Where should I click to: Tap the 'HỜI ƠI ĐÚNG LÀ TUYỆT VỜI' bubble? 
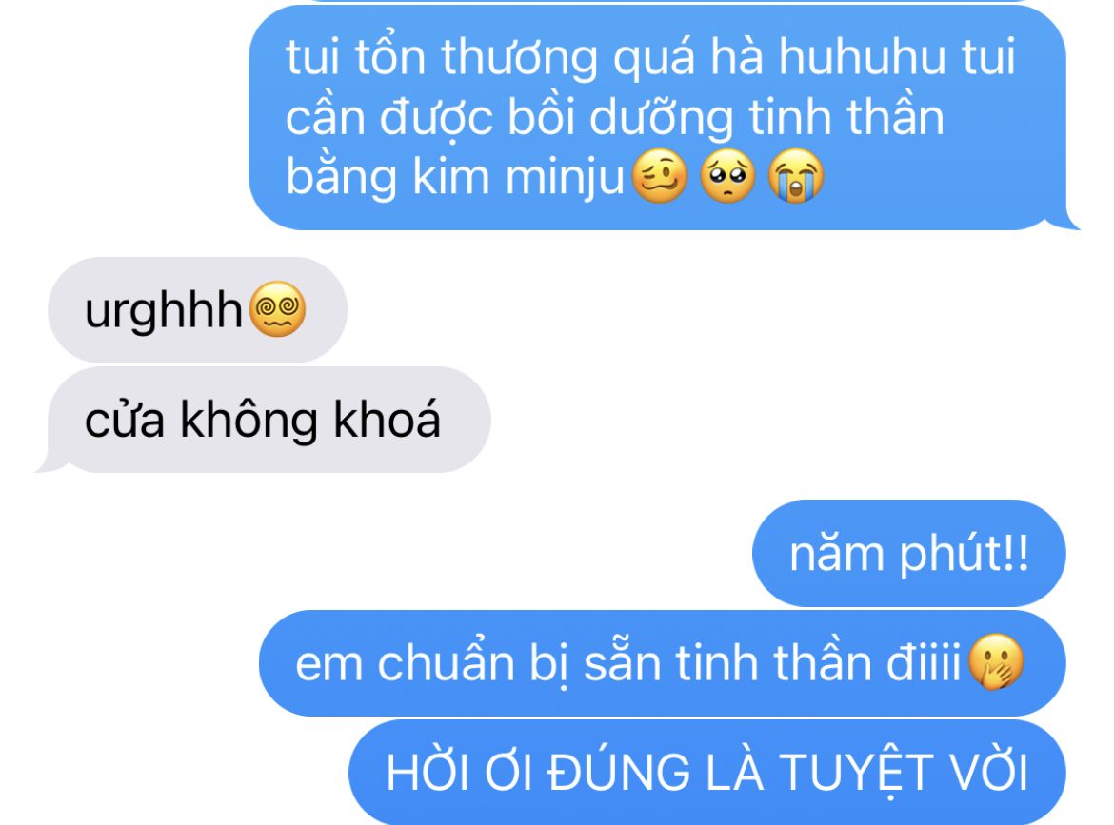coord(706,773)
